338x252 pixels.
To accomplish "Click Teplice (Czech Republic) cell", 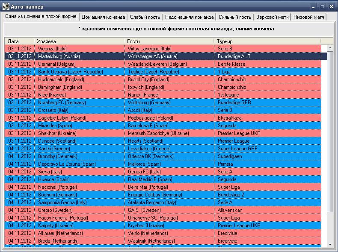I will point(169,72).
